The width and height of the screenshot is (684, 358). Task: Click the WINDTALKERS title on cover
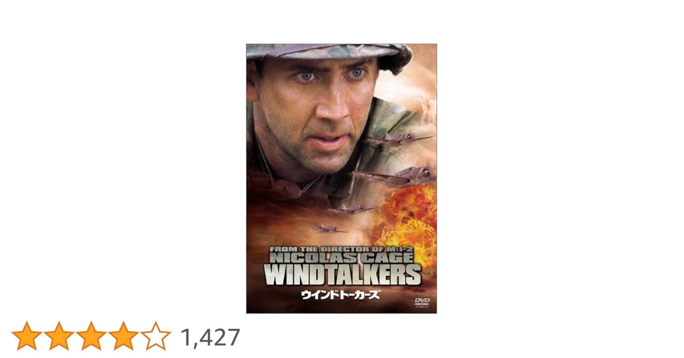[342, 275]
